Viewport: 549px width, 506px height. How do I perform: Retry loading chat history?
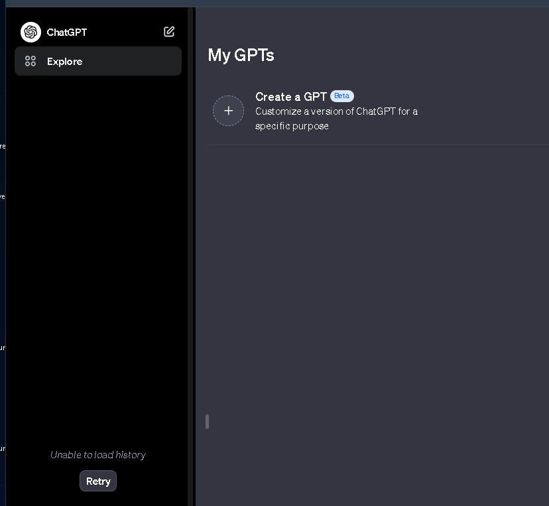click(x=98, y=481)
